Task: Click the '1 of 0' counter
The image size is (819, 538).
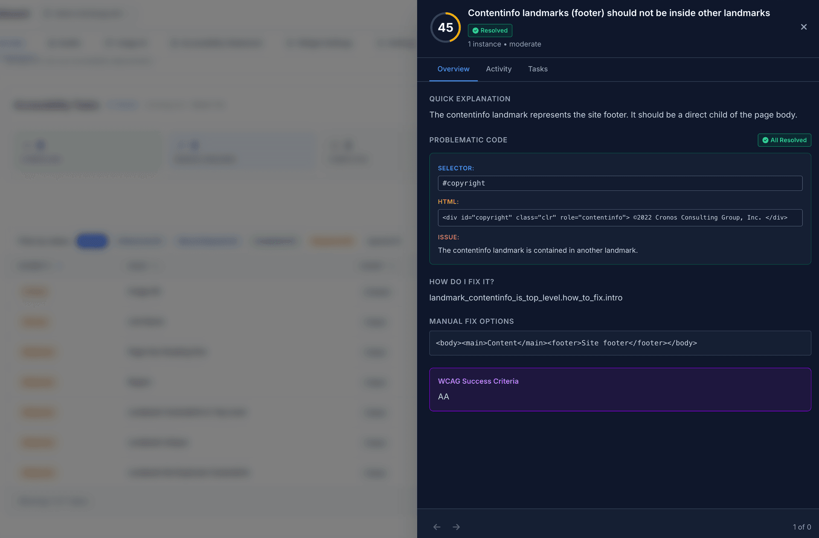Action: tap(802, 527)
